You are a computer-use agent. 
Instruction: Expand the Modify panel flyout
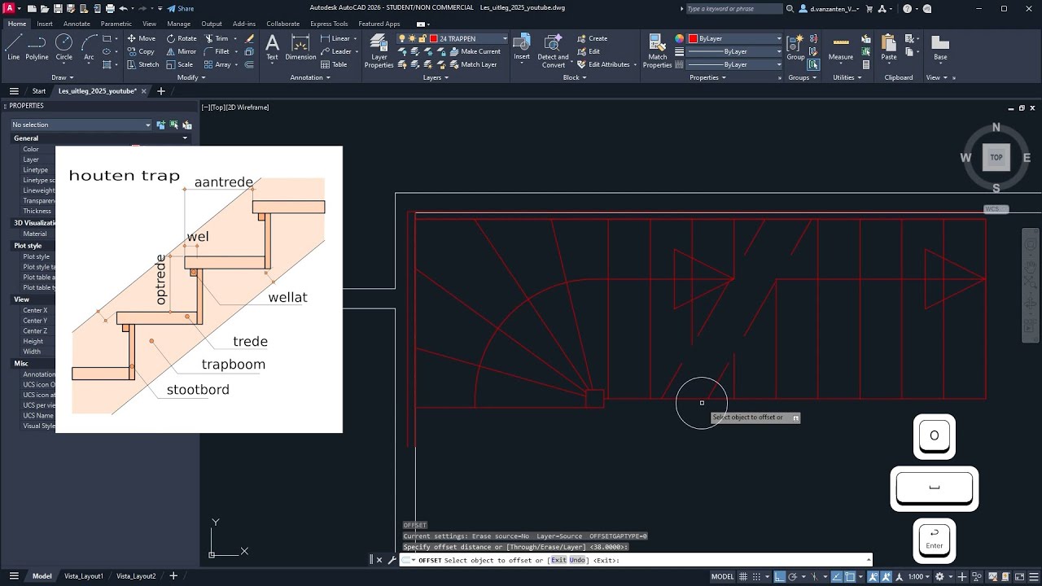coord(192,77)
